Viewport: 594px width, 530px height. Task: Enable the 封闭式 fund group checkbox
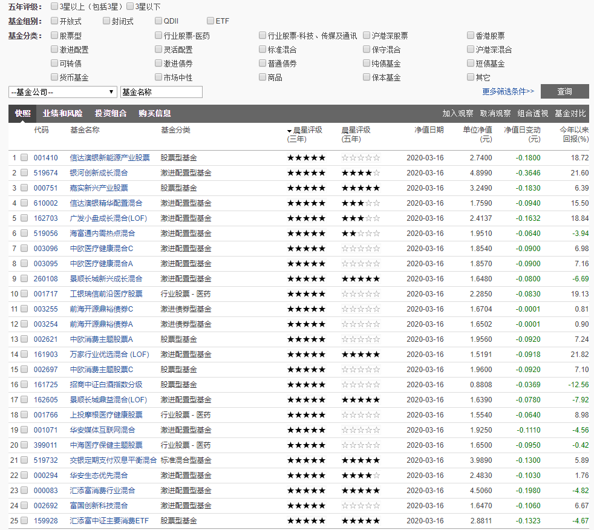click(106, 21)
